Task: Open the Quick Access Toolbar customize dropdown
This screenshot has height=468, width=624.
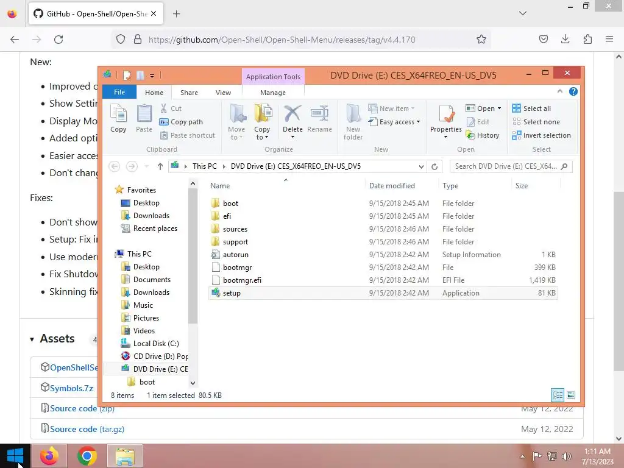Action: [x=152, y=76]
